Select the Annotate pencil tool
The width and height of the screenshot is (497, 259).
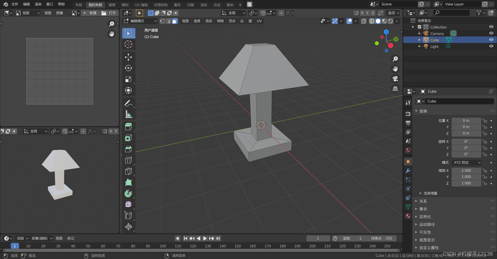(x=128, y=103)
